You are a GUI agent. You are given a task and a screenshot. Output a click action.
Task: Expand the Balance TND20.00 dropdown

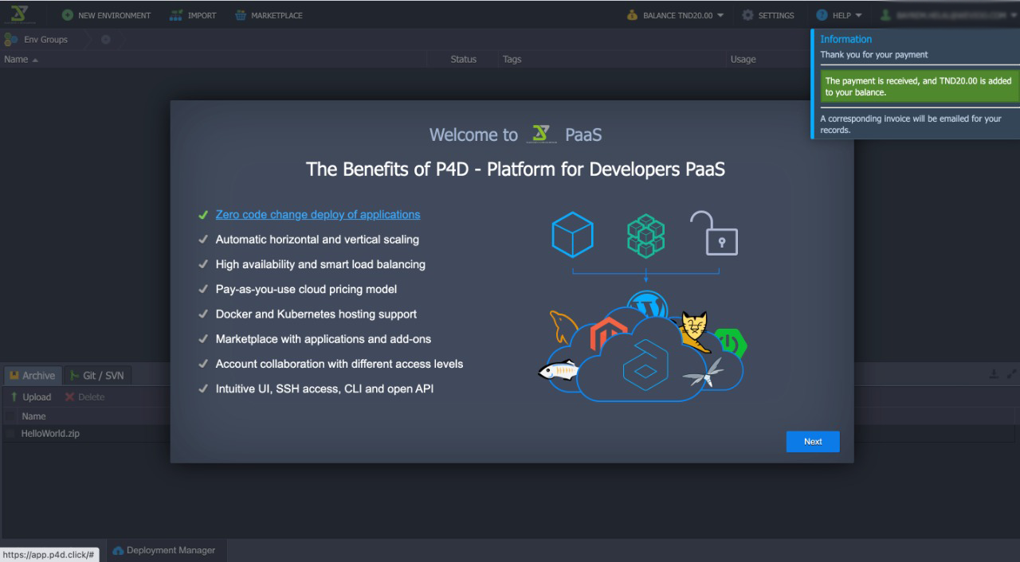tap(675, 15)
